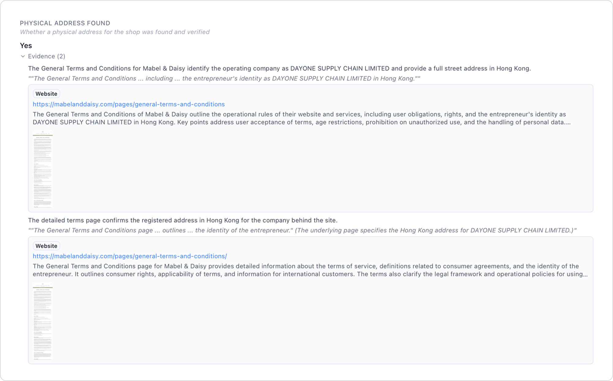The height and width of the screenshot is (381, 613).
Task: Click the snippet text in first website card
Action: point(302,118)
